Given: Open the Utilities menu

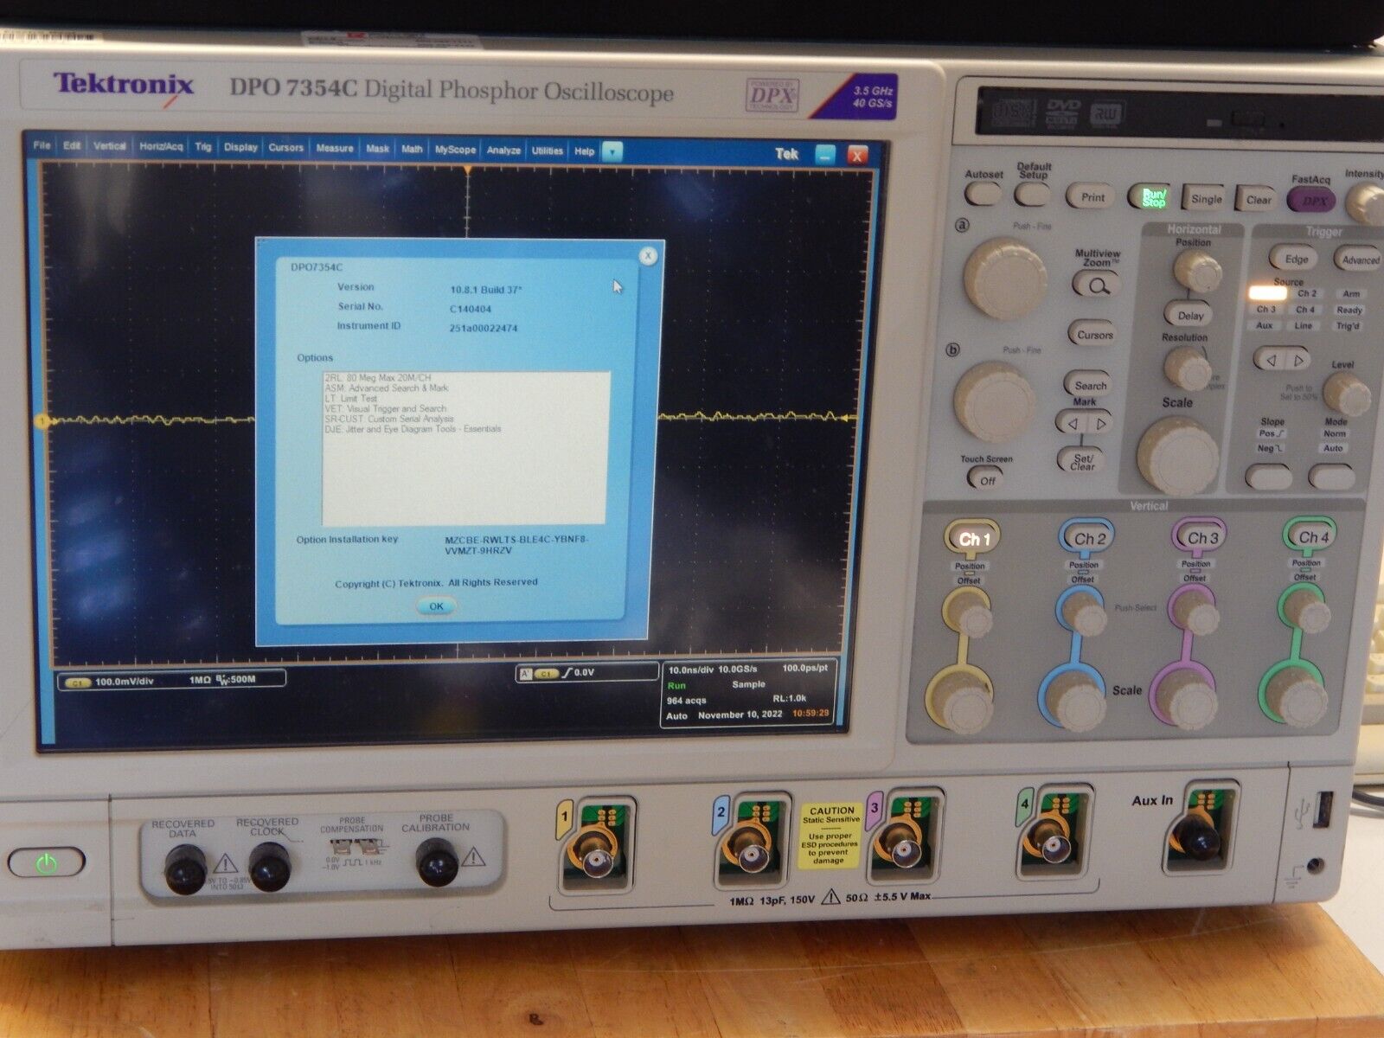Looking at the screenshot, I should [548, 149].
